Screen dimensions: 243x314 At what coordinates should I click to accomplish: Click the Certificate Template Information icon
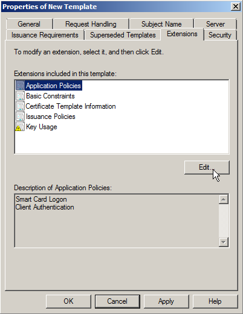point(20,106)
